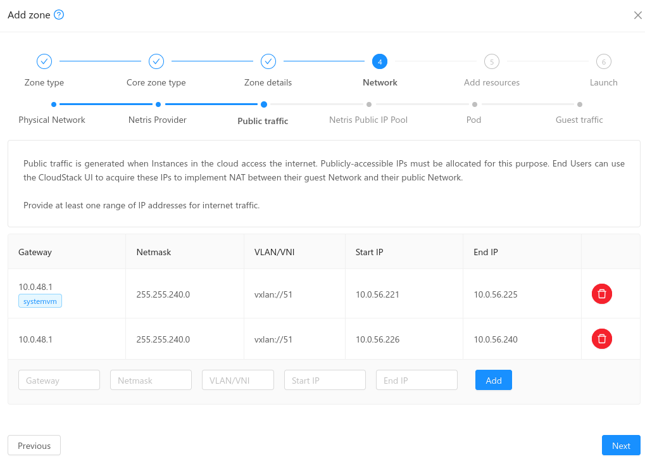Delete the IP range starting at 10.0.56.226
The image size is (645, 466).
(x=601, y=339)
